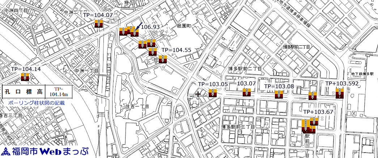Click the borehole marker under the 103.07 label
Image resolution: width=378 pixels, height=158 pixels.
(x=247, y=92)
